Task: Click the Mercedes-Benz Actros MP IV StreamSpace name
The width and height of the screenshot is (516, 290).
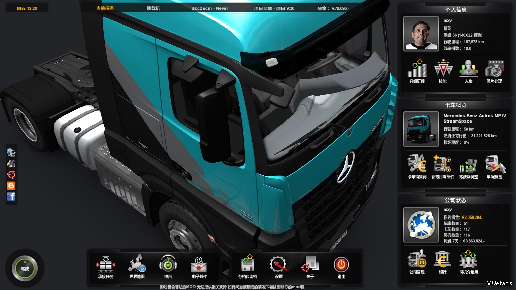Action: pyautogui.click(x=475, y=118)
